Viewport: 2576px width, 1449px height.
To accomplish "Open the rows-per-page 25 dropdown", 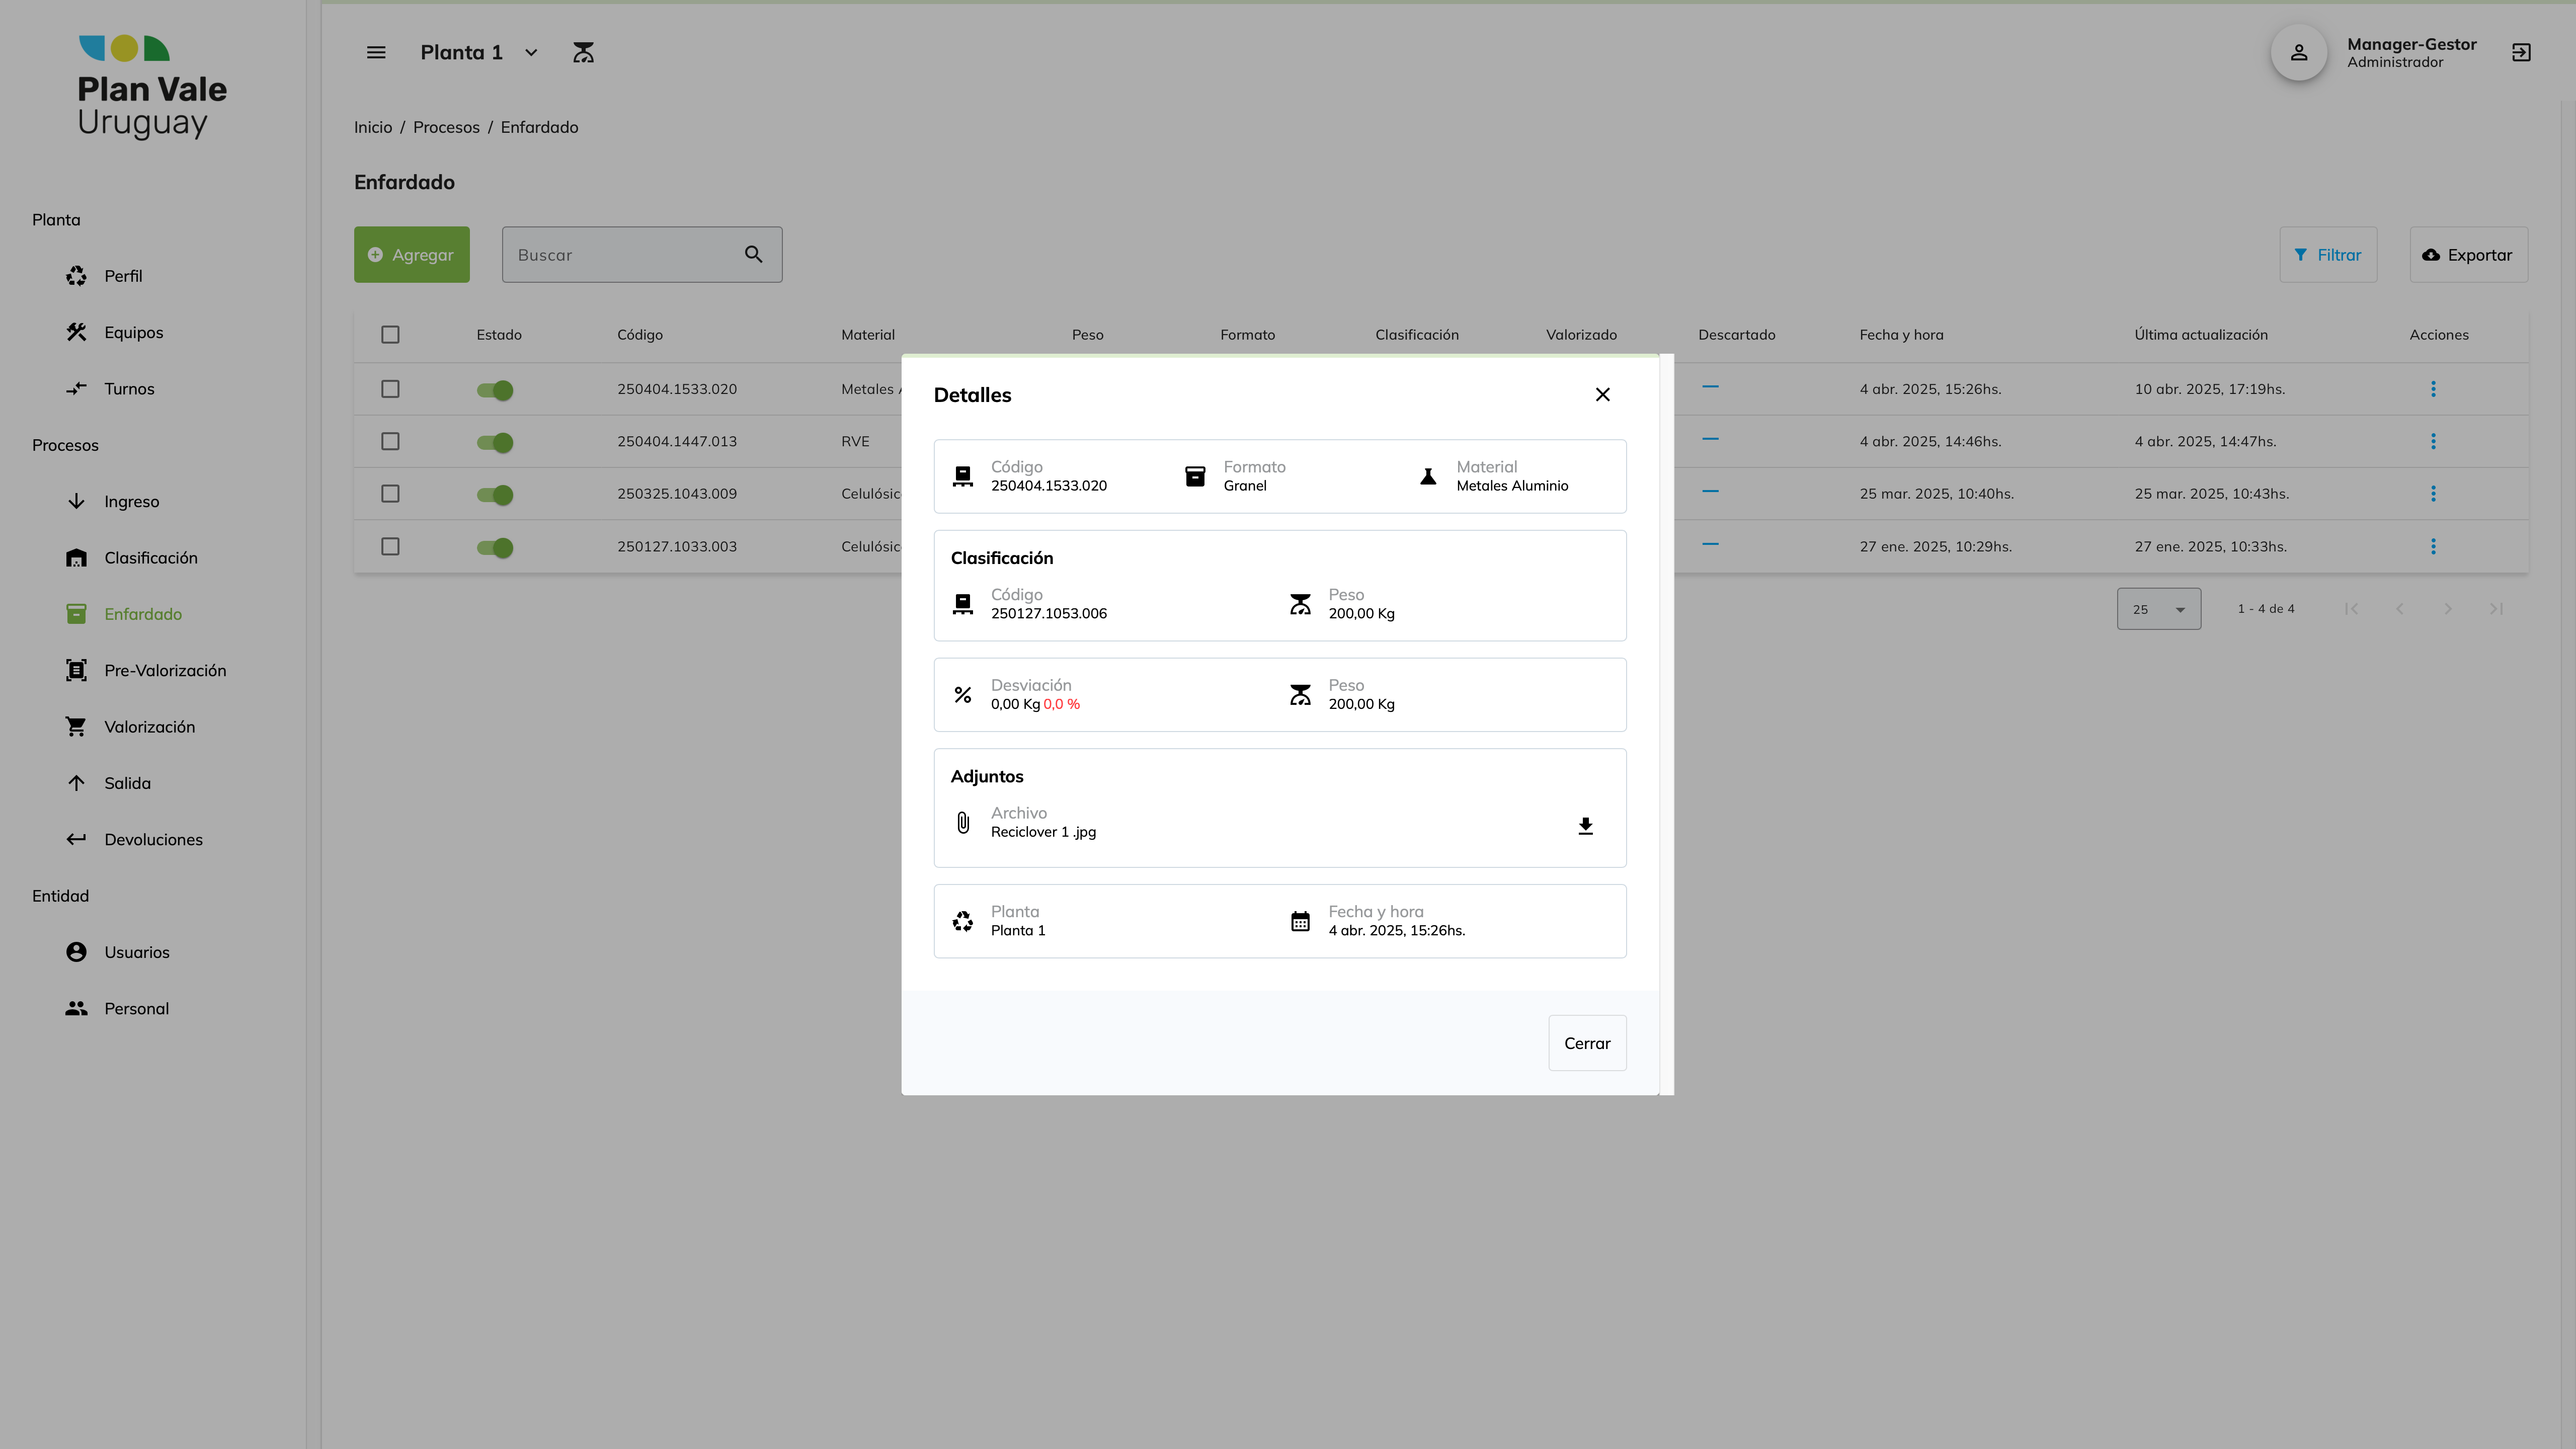I will pos(2158,609).
